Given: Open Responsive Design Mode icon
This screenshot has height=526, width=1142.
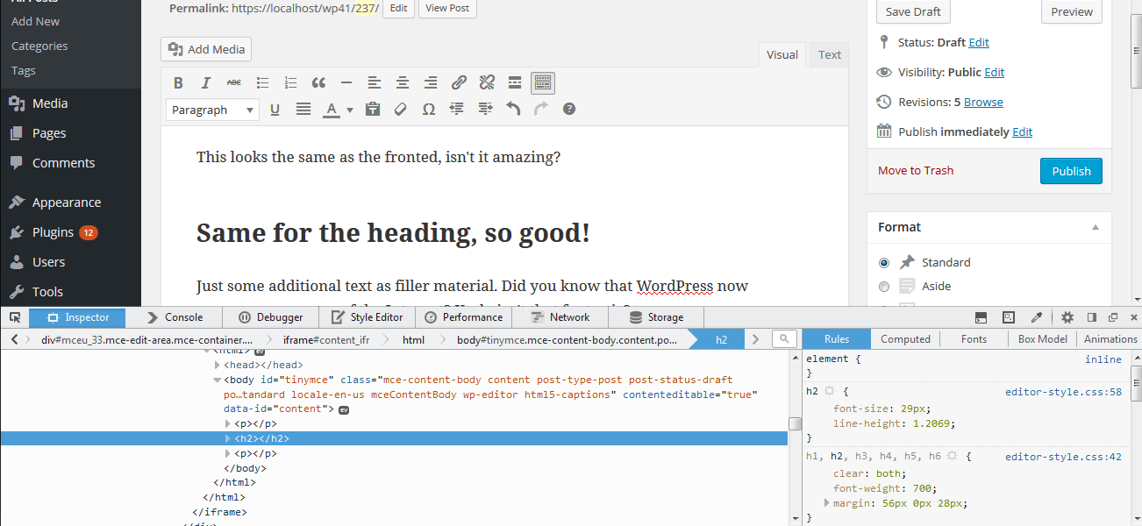Looking at the screenshot, I should [1009, 317].
